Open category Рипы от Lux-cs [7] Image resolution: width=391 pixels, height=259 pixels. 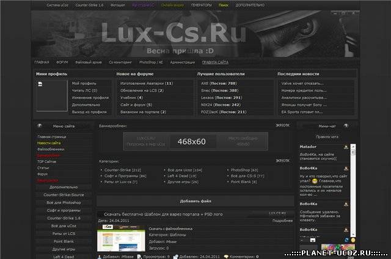121,182
